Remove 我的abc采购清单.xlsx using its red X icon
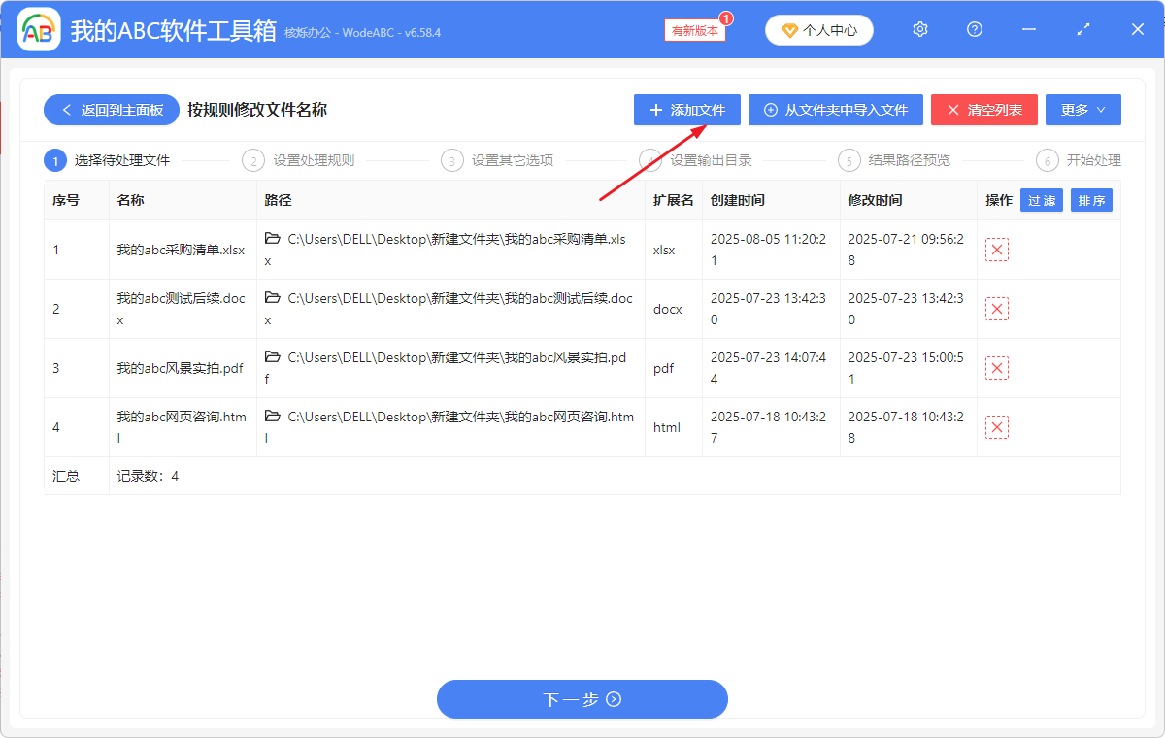This screenshot has height=738, width=1165. pyautogui.click(x=997, y=250)
